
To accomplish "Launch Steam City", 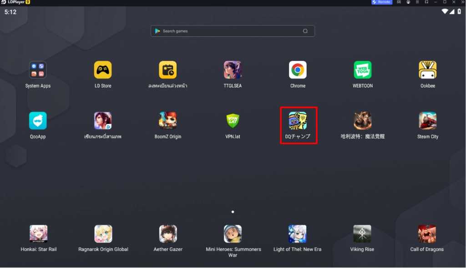I will tap(428, 121).
